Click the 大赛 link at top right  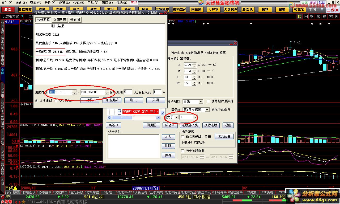pos(304,3)
